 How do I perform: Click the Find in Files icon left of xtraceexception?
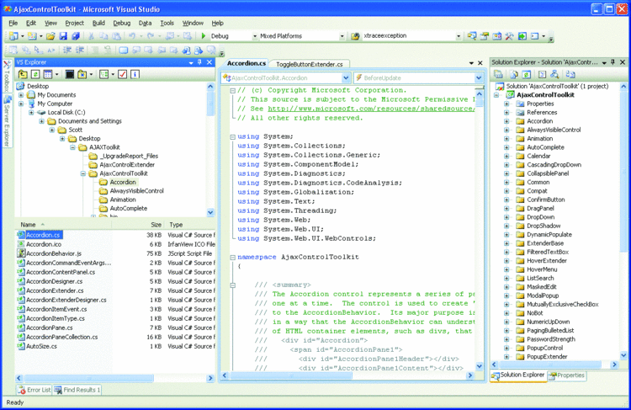click(355, 36)
